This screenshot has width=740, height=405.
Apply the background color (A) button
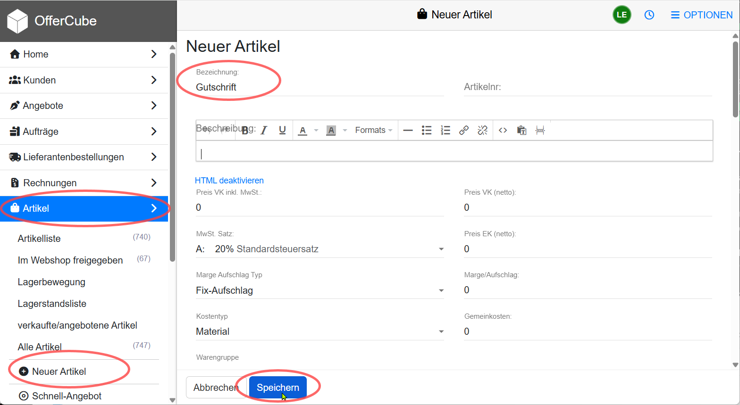(331, 131)
